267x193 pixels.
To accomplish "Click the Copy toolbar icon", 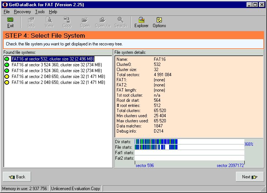I will coord(67,22).
